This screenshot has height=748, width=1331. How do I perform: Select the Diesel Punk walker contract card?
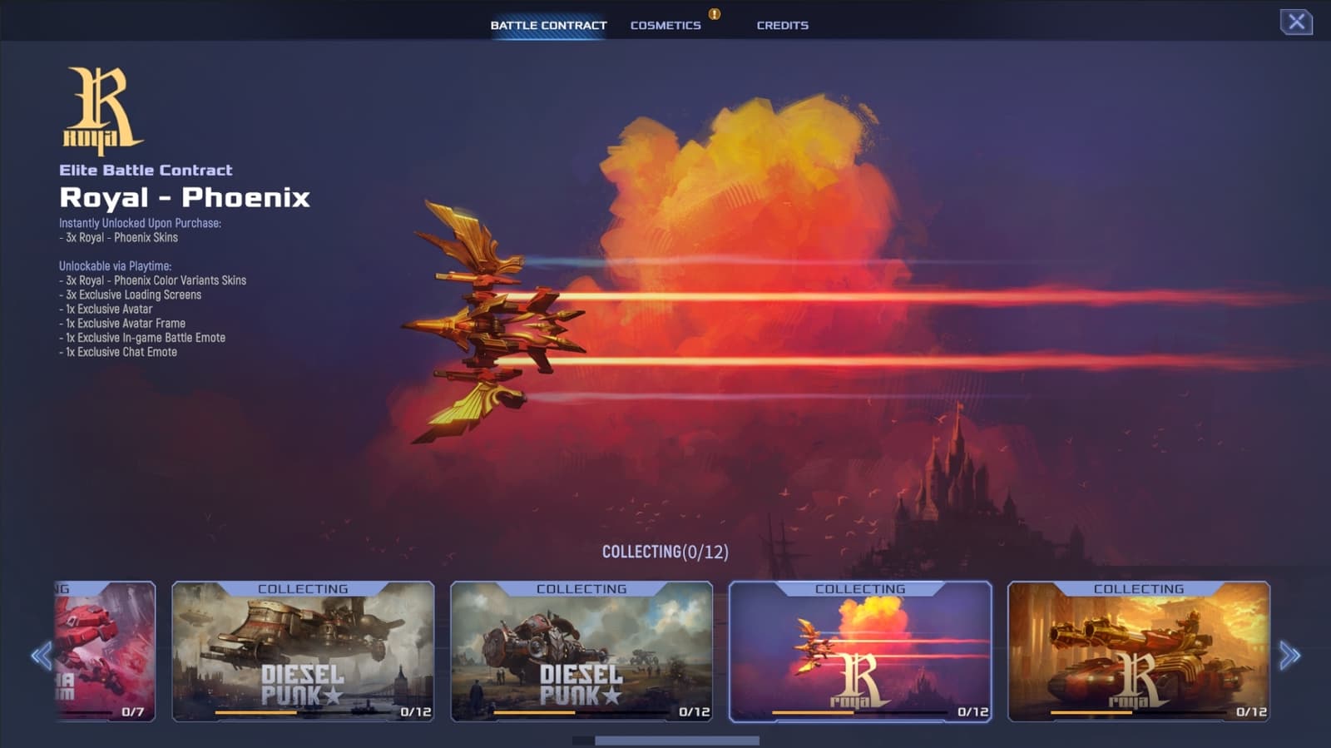tap(581, 651)
